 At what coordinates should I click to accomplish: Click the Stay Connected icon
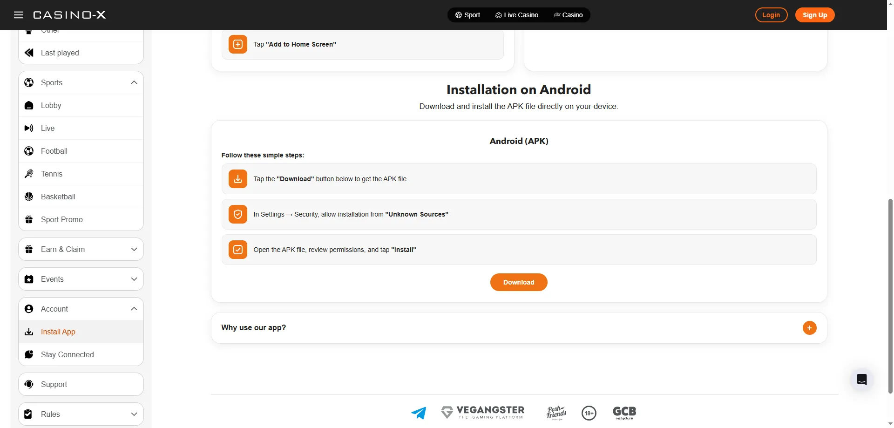(29, 354)
